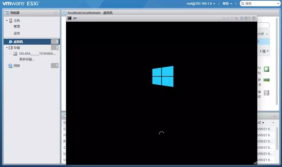Click the Windows logo in the console
Image resolution: width=282 pixels, height=167 pixels.
tap(163, 76)
